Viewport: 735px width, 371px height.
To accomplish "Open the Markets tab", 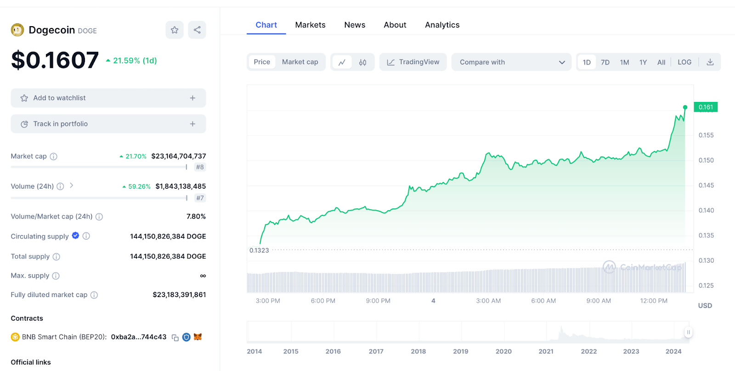I will click(311, 25).
